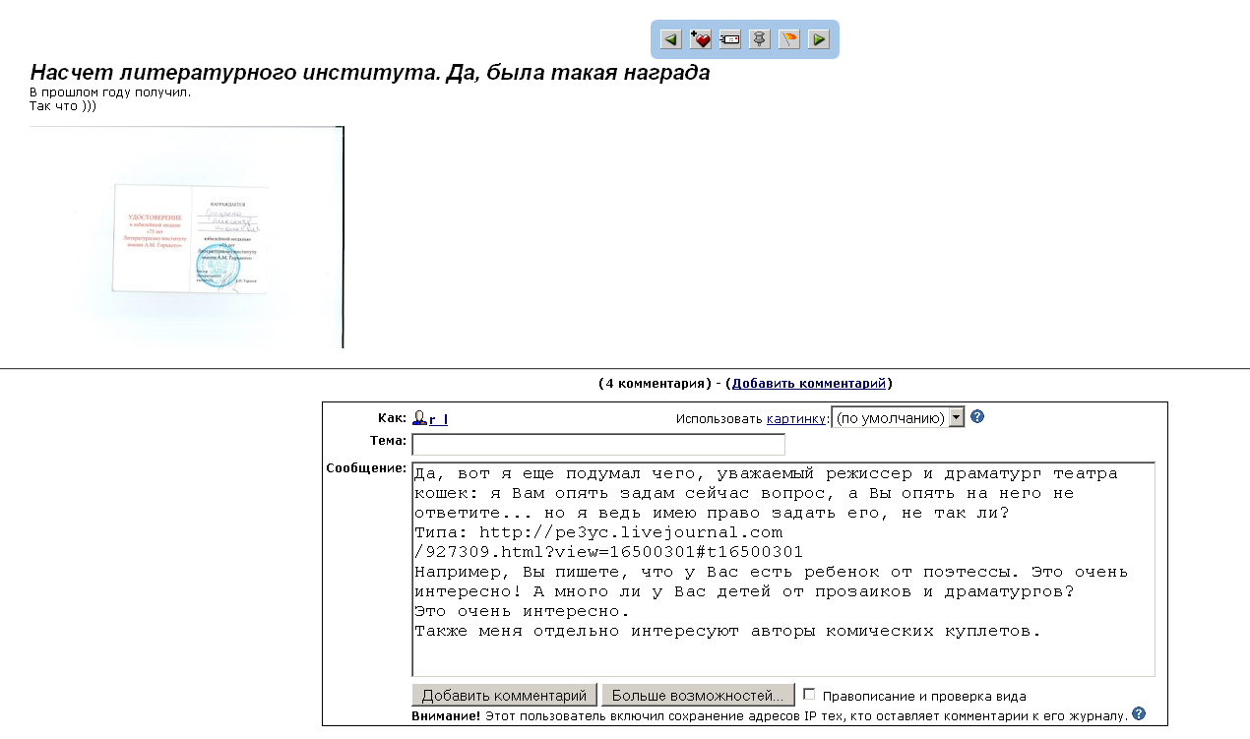Click the gray pushpin track icon
Image resolution: width=1250 pixels, height=739 pixels.
759,39
